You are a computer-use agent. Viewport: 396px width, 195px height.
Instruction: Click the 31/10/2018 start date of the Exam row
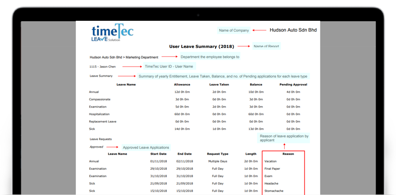158,176
